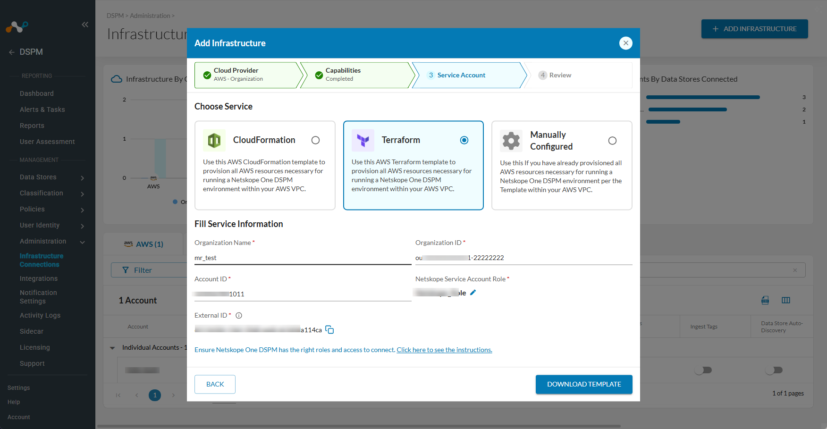Click the Filter funnel icon
The height and width of the screenshot is (429, 827).
pyautogui.click(x=126, y=270)
